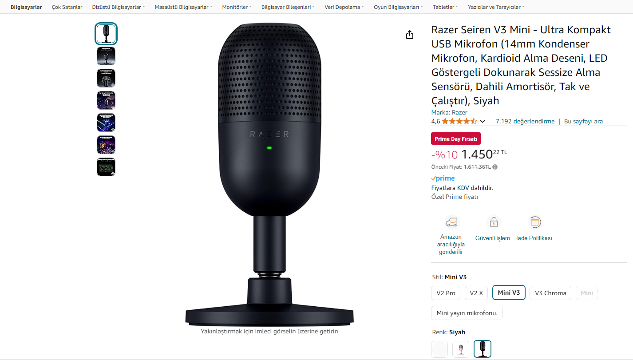Open the Çok Satanlar menu item

[x=67, y=7]
